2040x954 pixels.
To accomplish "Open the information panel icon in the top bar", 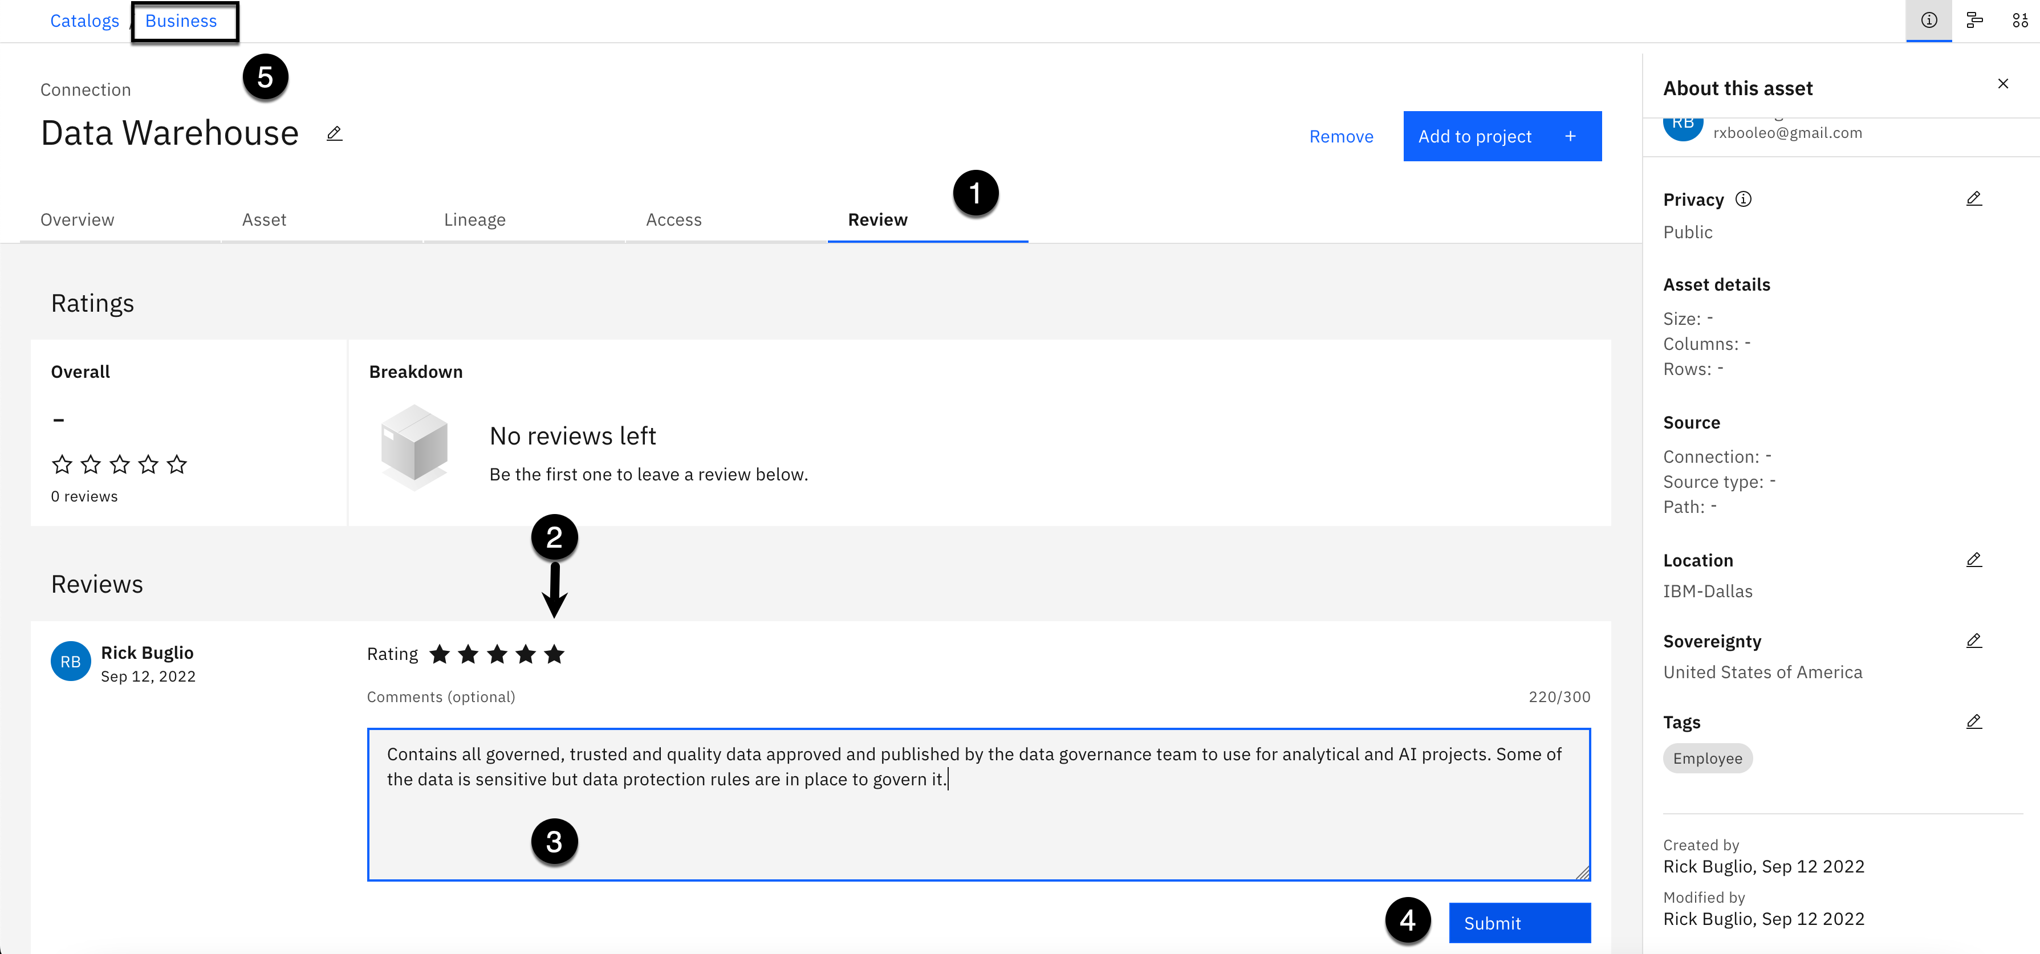I will [x=1928, y=21].
